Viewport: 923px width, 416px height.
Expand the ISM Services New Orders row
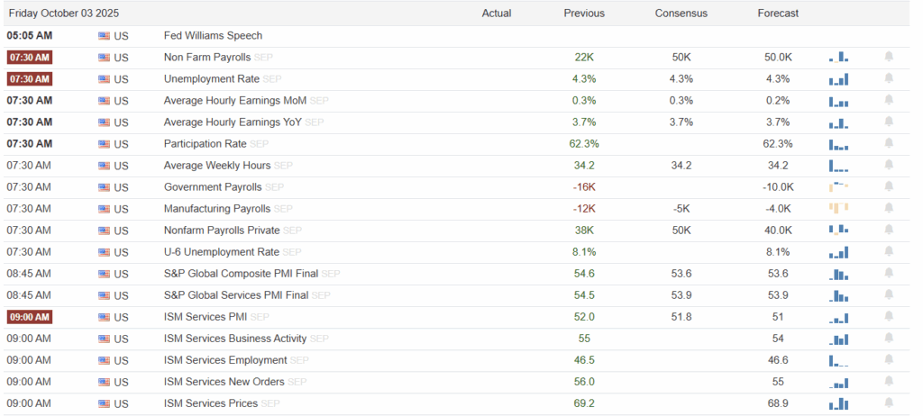tap(224, 381)
